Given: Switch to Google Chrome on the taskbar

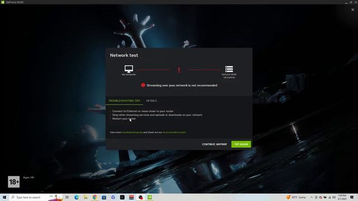Looking at the screenshot, I should pos(95,197).
